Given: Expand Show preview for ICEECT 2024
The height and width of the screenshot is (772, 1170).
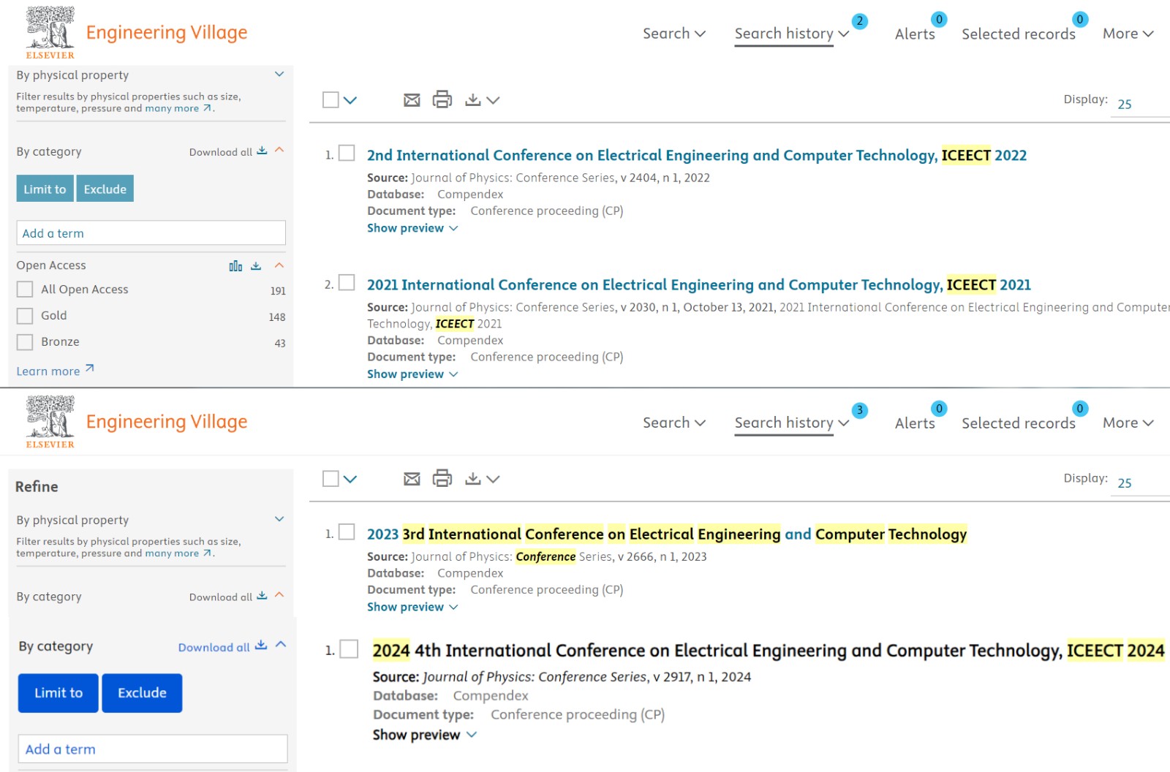Looking at the screenshot, I should [425, 735].
